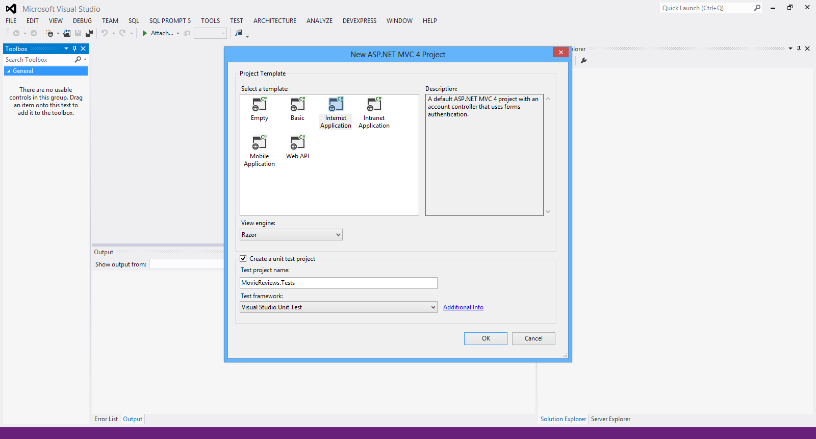Click the green Start/Attach play icon

145,33
